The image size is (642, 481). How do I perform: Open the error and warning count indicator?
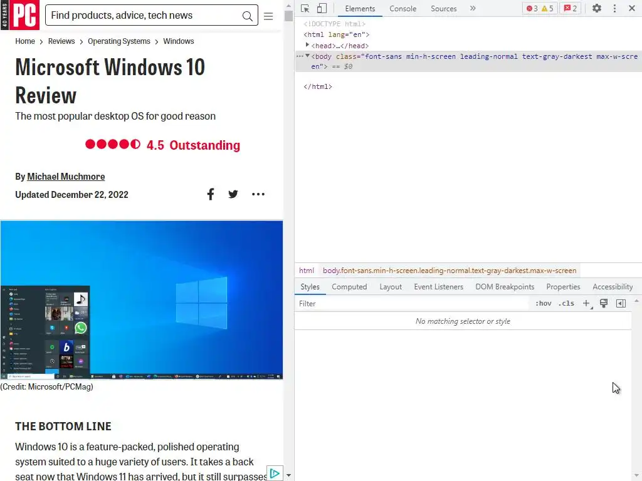(x=540, y=8)
